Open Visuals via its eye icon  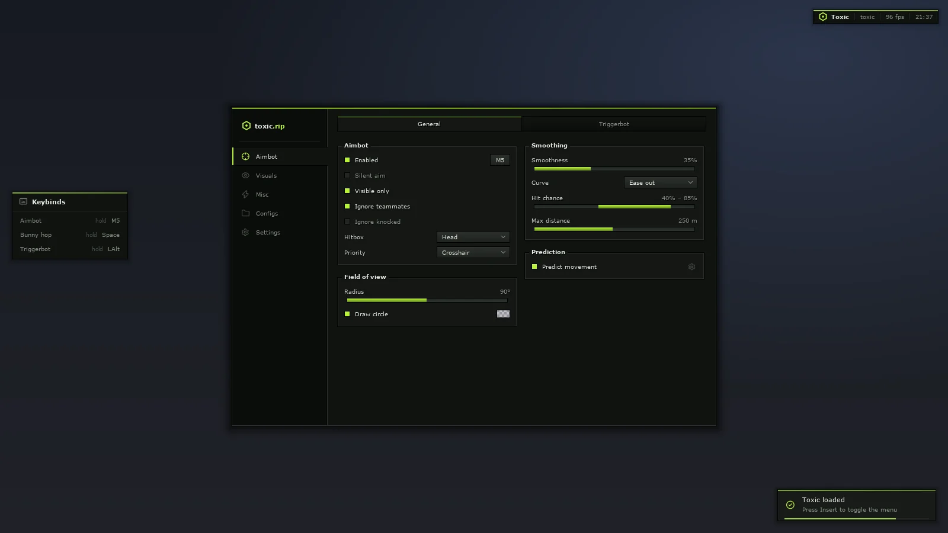245,175
